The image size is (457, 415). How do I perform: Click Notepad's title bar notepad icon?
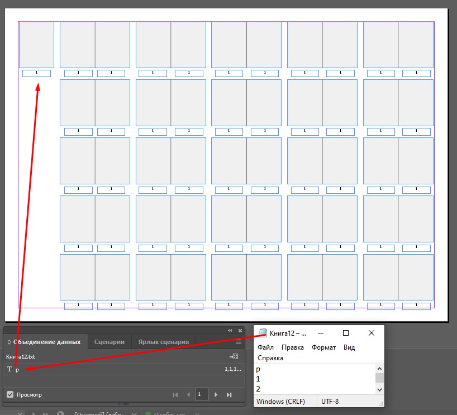(263, 333)
